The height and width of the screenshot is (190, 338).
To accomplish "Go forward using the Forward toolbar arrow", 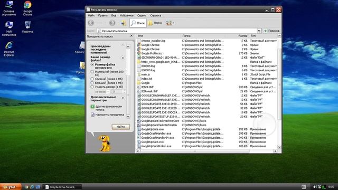I will pyautogui.click(x=112, y=23).
